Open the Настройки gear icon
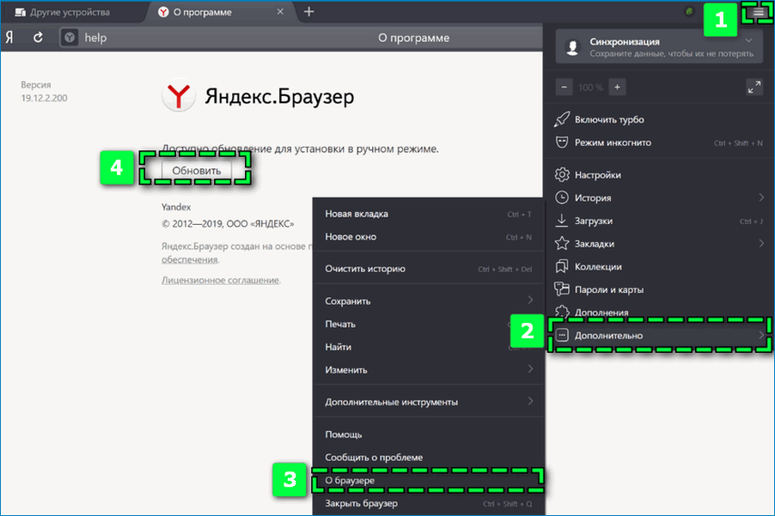The image size is (775, 516). point(563,174)
